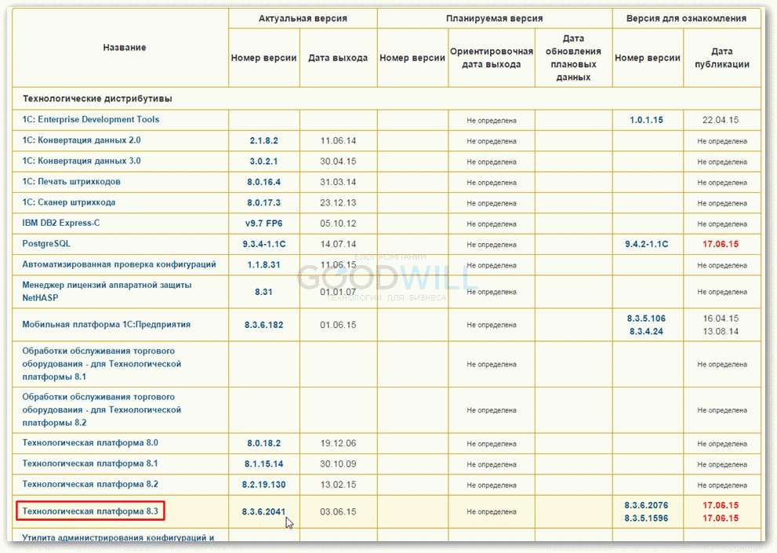Image resolution: width=777 pixels, height=553 pixels.
Task: Click the Дата публикации column header
Action: [722, 58]
